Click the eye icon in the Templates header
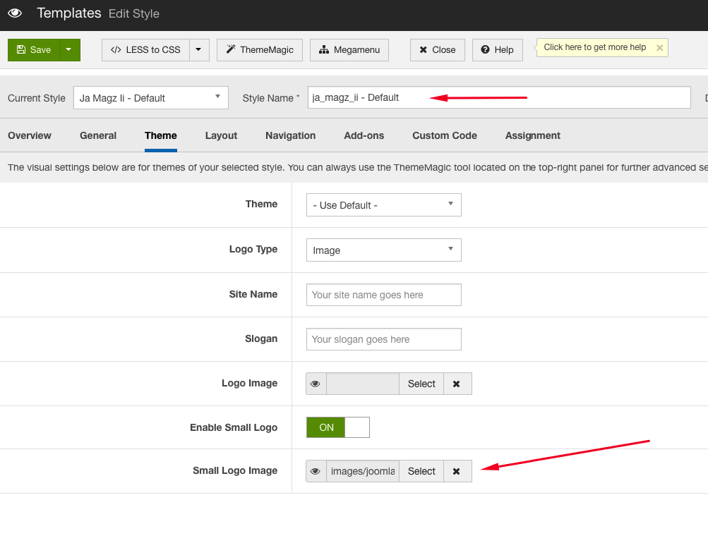The image size is (708, 543). coord(15,13)
